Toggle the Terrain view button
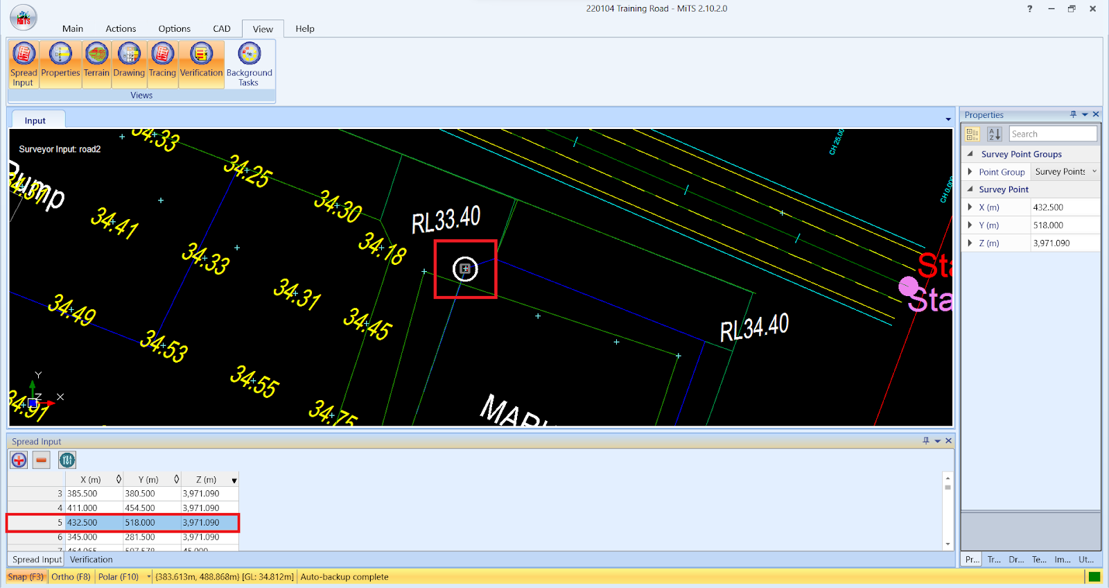This screenshot has height=588, width=1109. click(96, 64)
